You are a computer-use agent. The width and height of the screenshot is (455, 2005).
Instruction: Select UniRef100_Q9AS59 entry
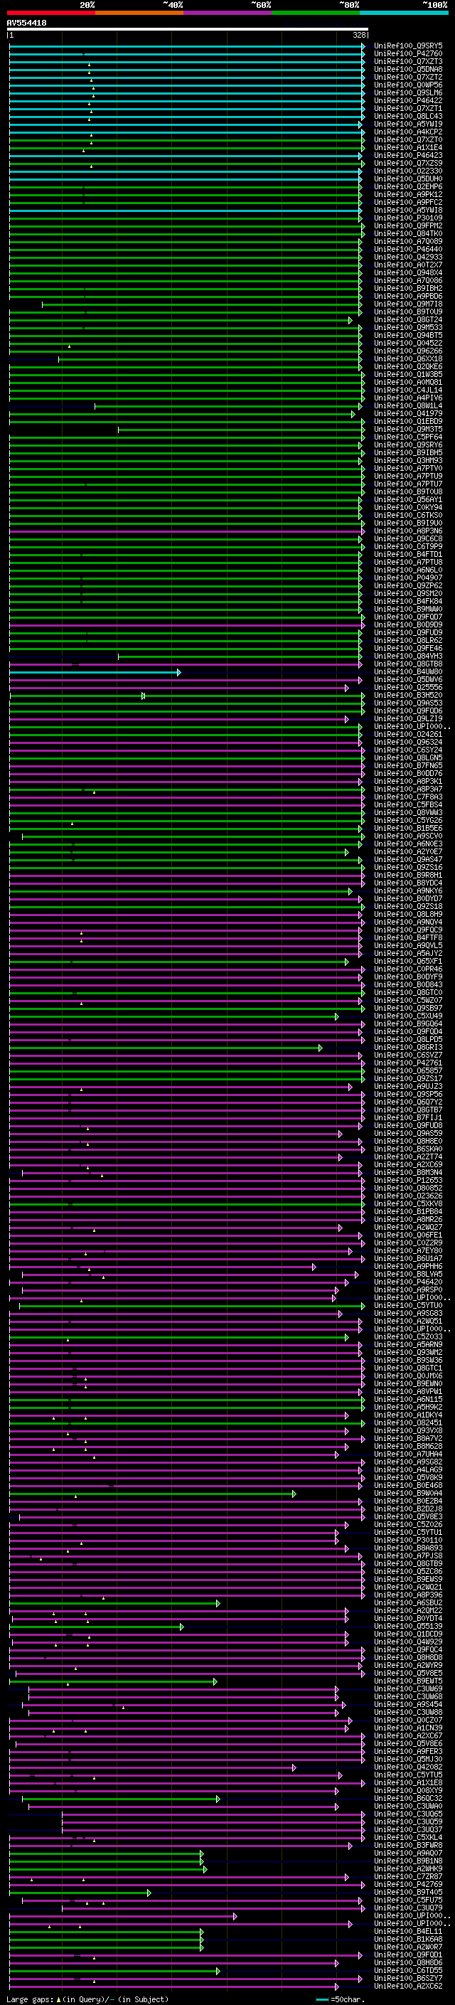[408, 1133]
